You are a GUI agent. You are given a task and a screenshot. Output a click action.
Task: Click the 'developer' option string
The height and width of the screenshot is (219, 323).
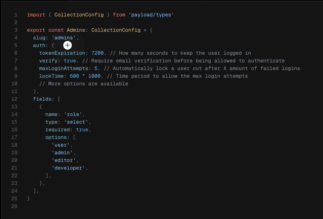pos(69,168)
